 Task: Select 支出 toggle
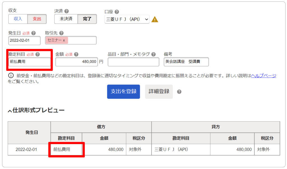coord(37,19)
